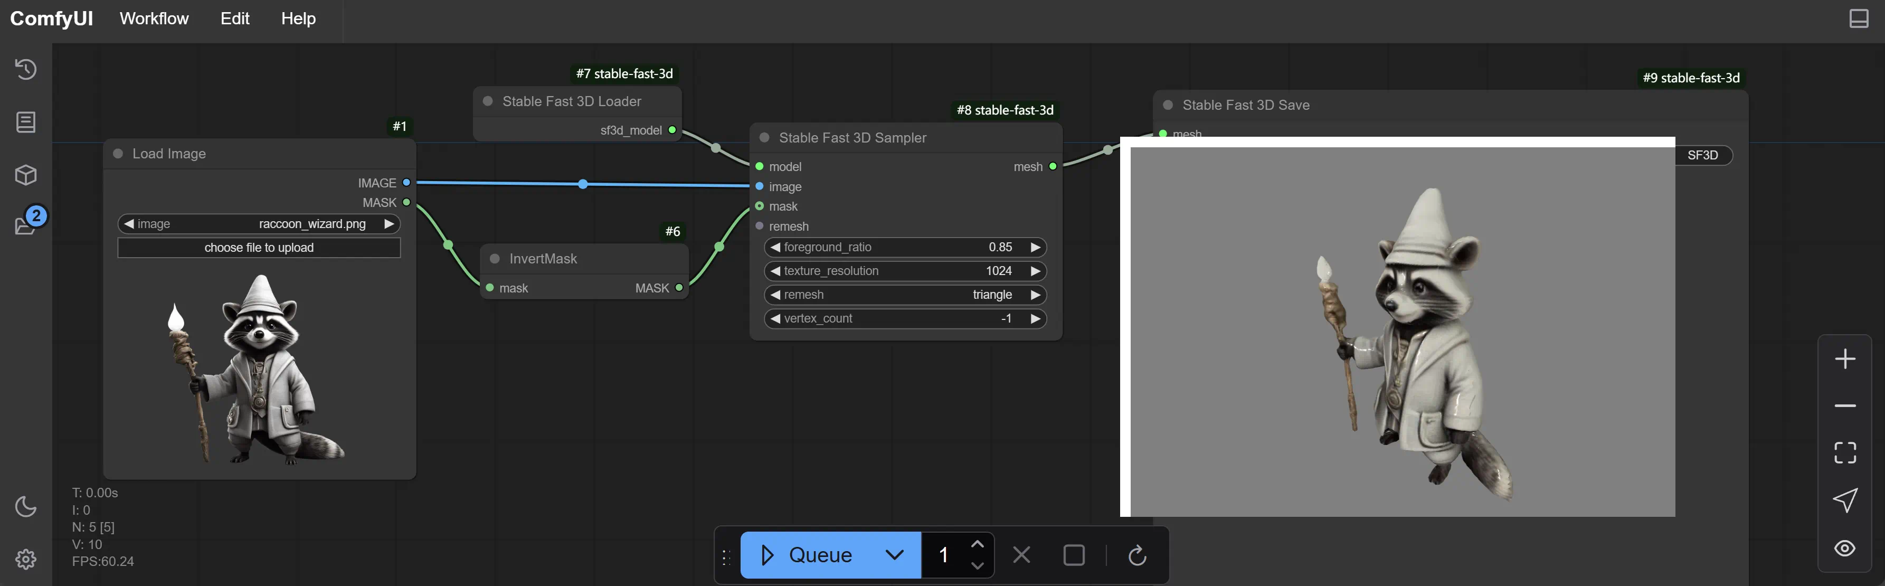
Task: Click choose file to upload button
Action: 259,248
